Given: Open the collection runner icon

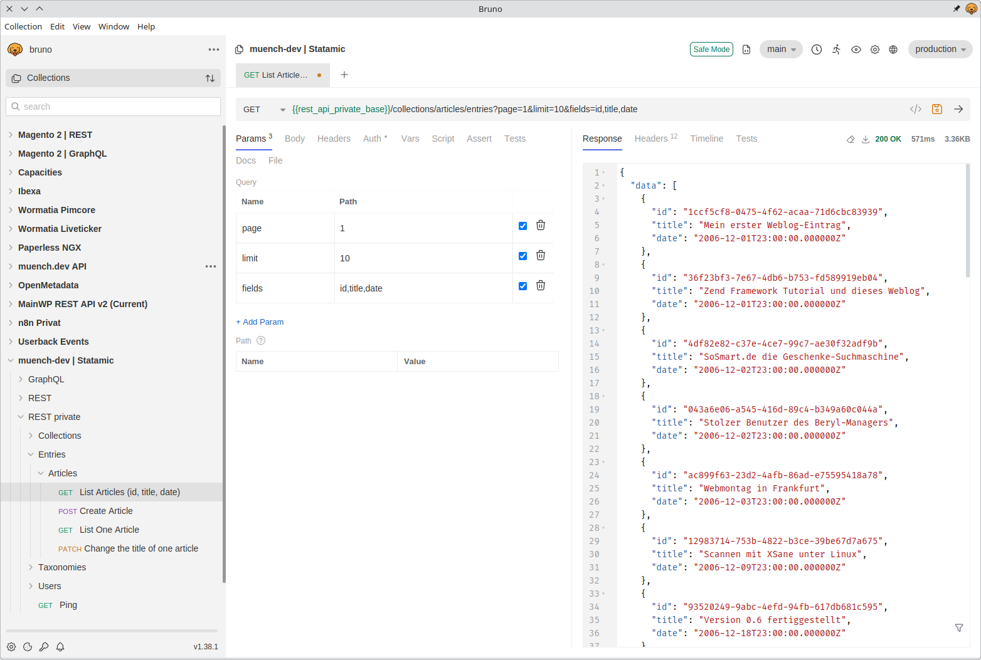Looking at the screenshot, I should pyautogui.click(x=837, y=50).
